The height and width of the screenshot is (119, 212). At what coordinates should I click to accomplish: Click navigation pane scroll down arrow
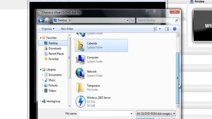coord(70,106)
